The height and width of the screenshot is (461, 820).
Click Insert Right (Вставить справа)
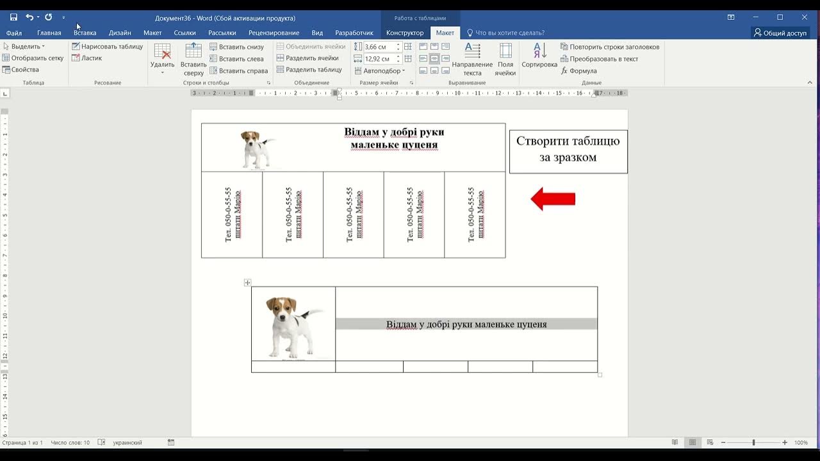click(x=238, y=71)
